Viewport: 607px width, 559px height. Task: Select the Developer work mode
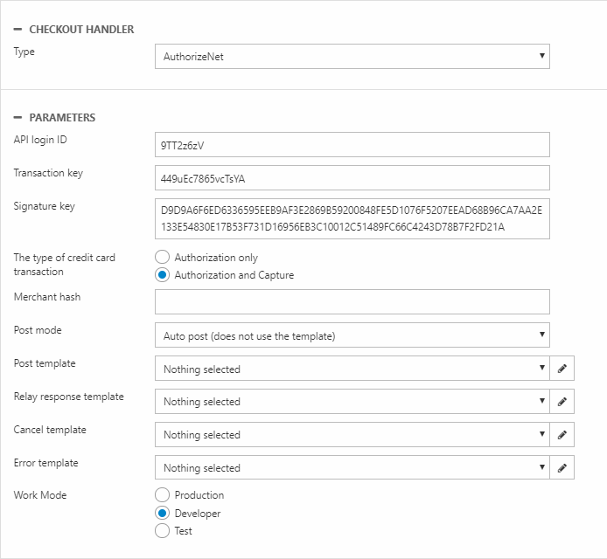(x=162, y=514)
